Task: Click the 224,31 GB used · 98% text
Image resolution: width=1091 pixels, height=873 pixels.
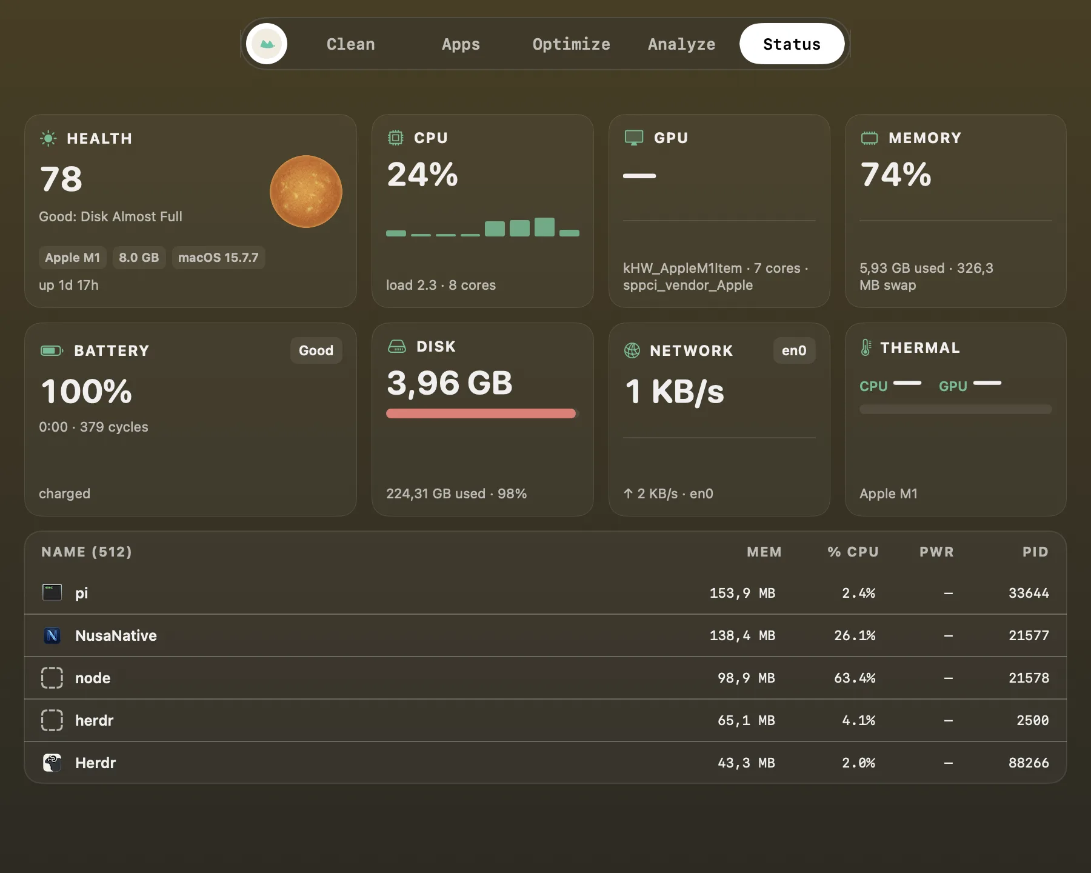Action: [x=456, y=493]
